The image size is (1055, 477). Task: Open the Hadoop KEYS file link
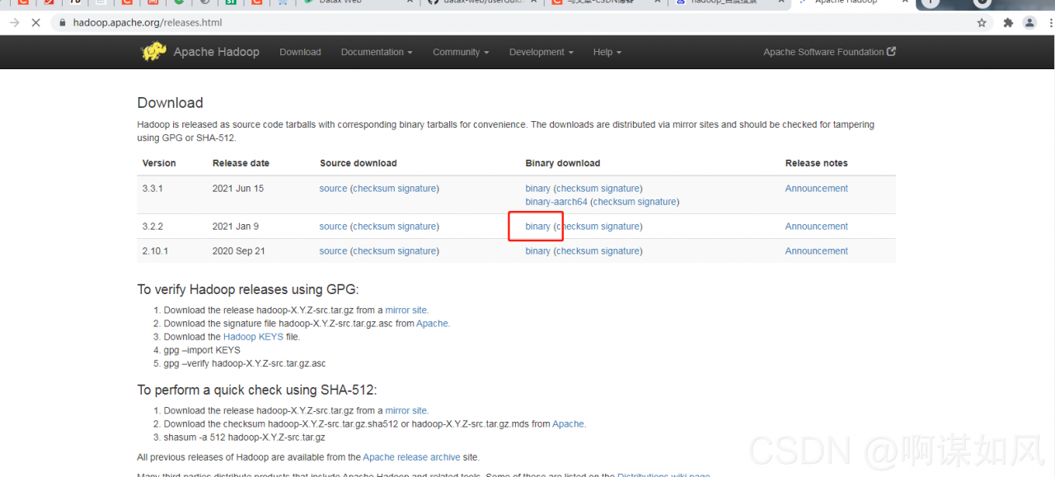(x=253, y=337)
